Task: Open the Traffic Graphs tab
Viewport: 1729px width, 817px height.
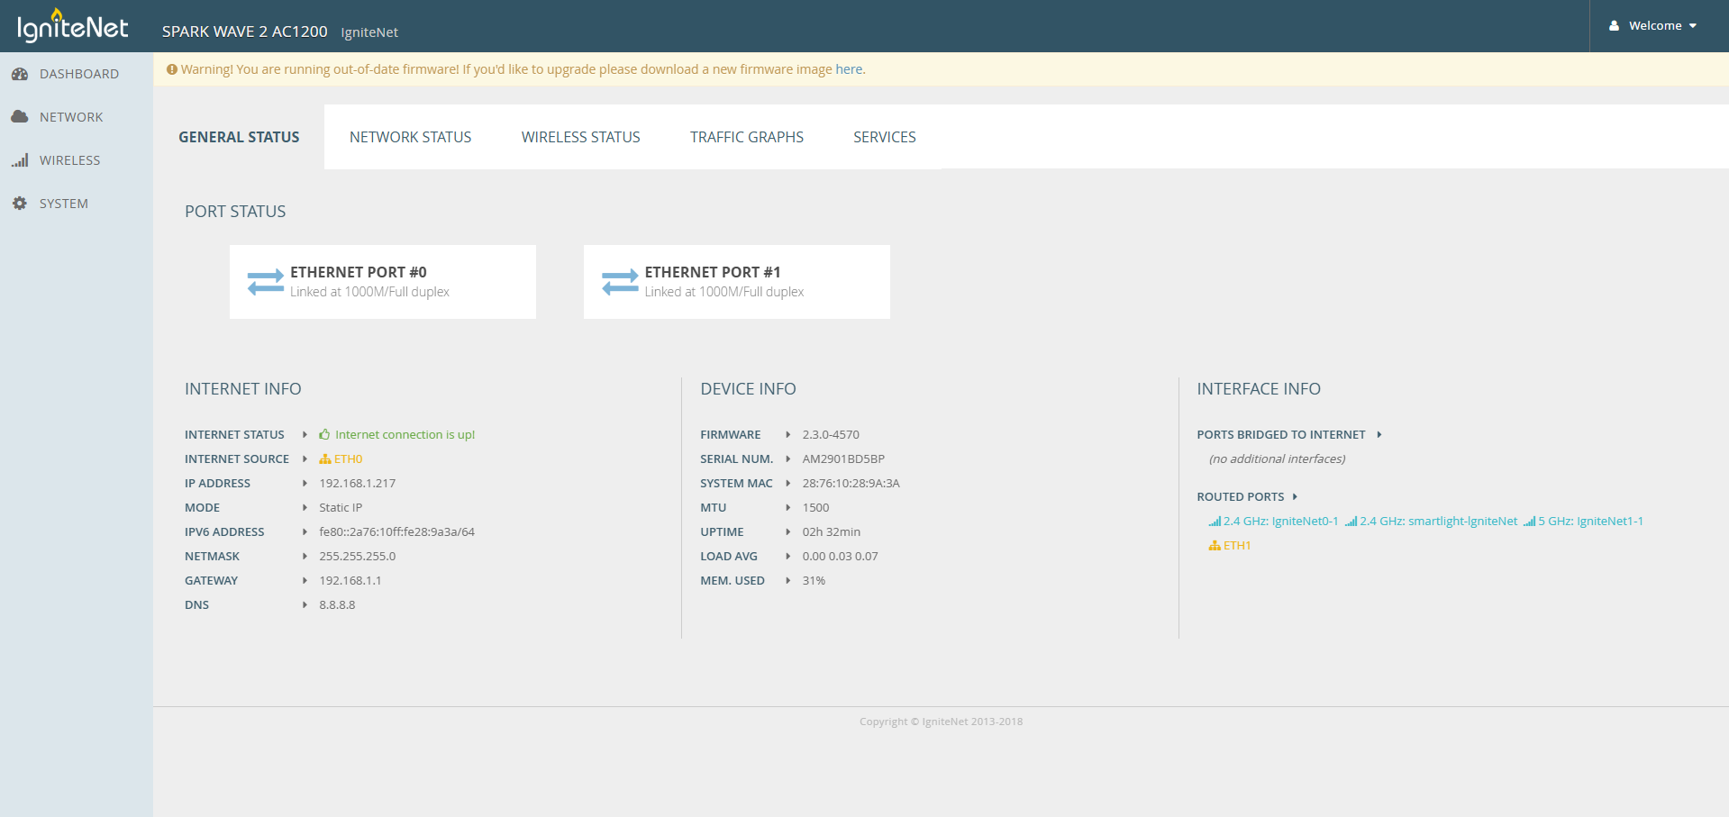Action: (746, 137)
